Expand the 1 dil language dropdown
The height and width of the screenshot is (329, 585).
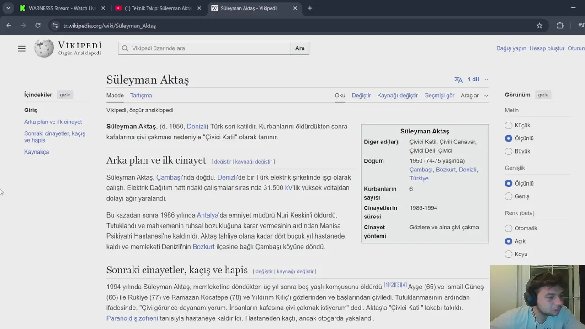coord(478,80)
